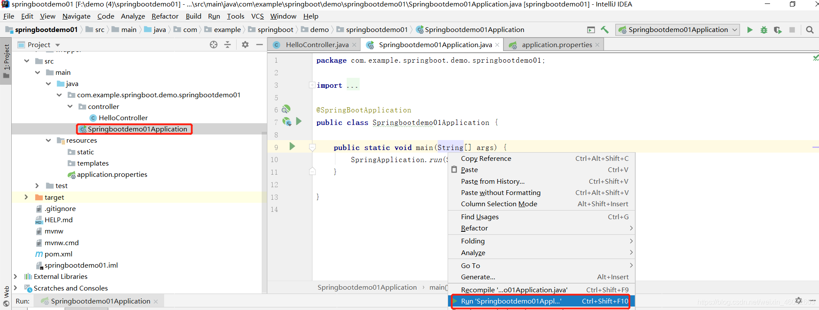The image size is (819, 310).
Task: Select Column Selection Mode entry
Action: tap(542, 204)
